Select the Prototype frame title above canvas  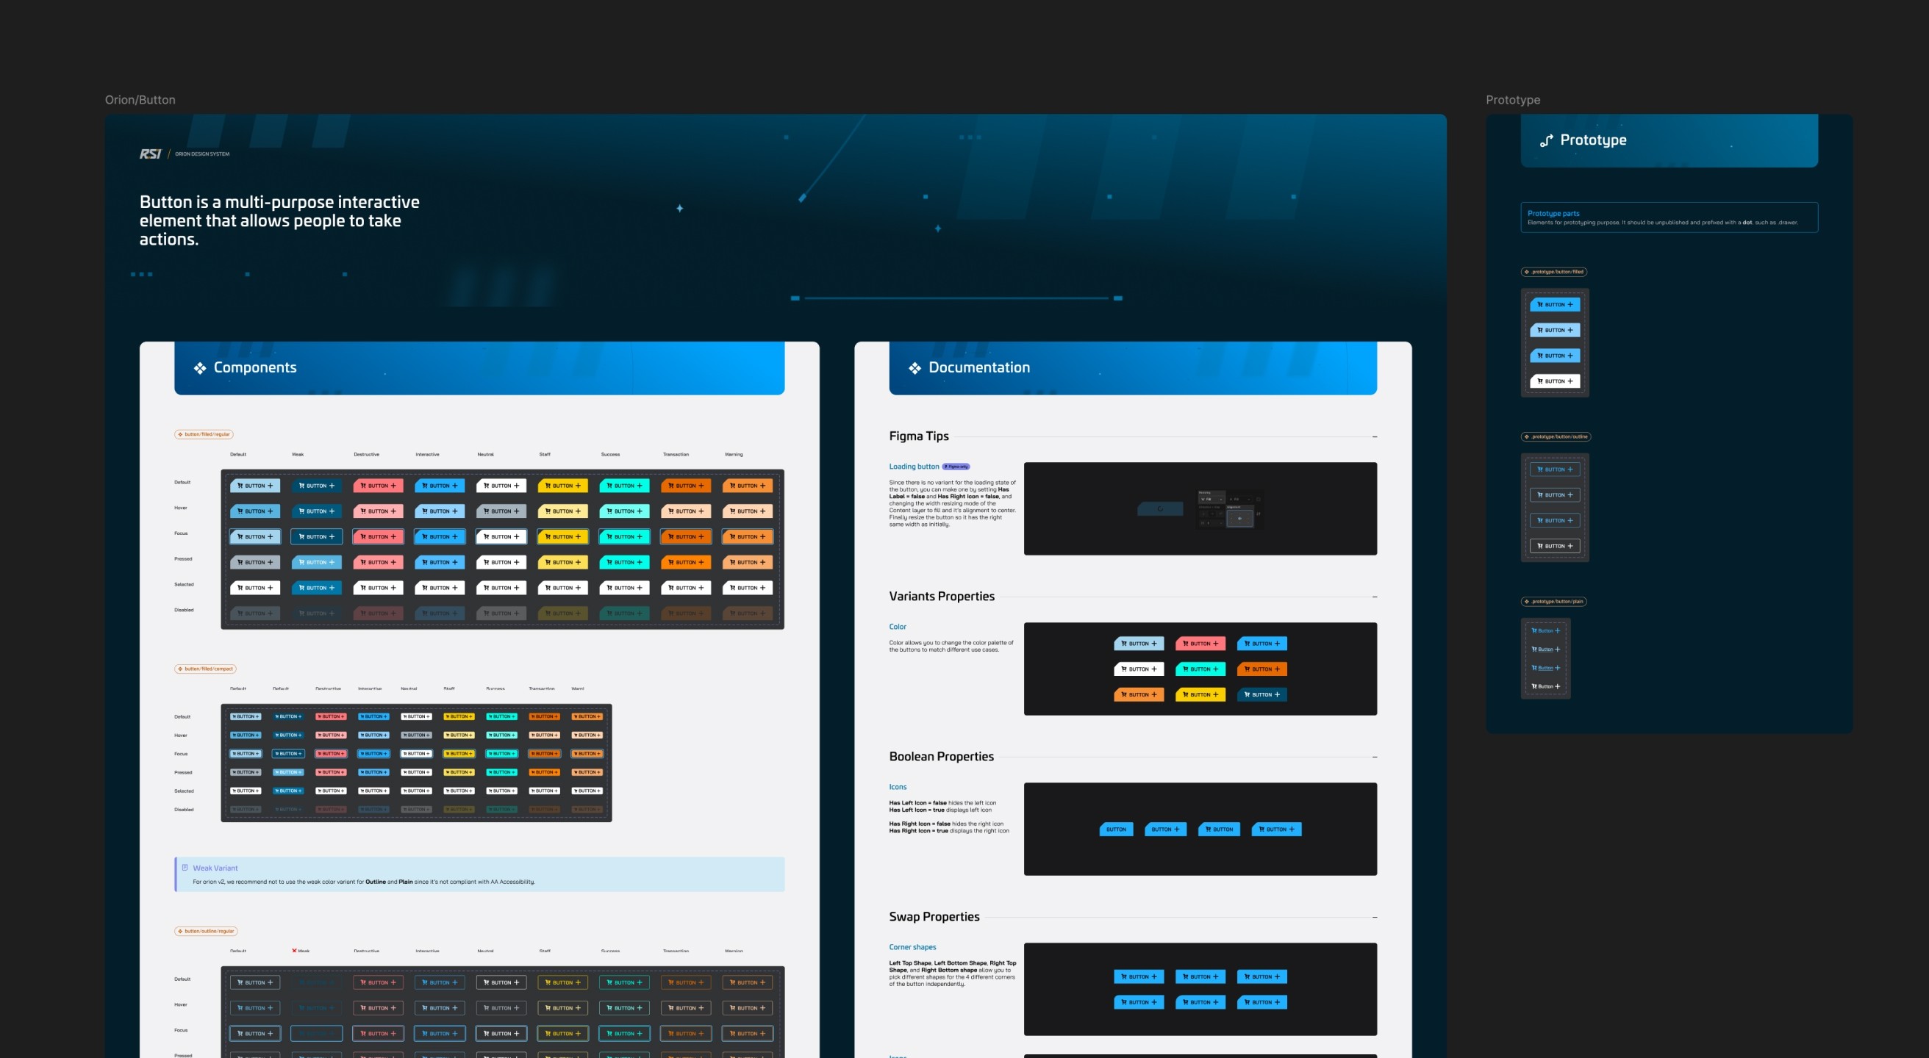[x=1513, y=100]
